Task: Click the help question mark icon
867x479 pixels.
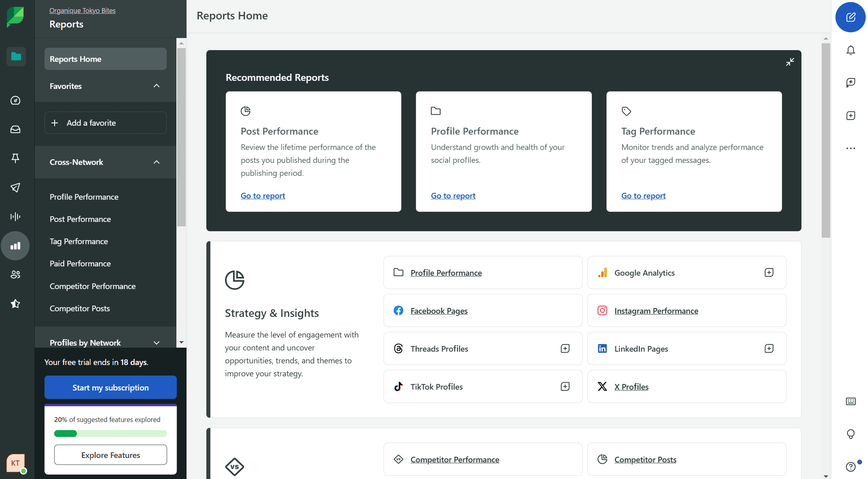Action: 850,466
